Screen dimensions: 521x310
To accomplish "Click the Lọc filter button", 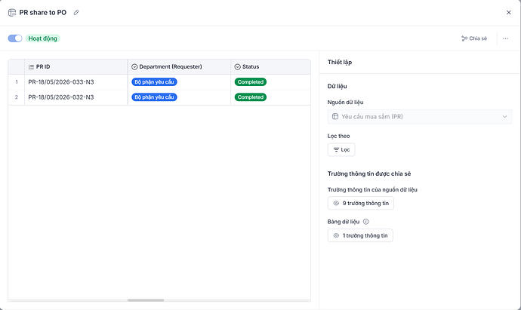I will pos(341,149).
